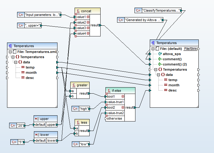Viewport: 214px width, 153px height.
Task: Remove value1 input from concat
Action: [88, 17]
